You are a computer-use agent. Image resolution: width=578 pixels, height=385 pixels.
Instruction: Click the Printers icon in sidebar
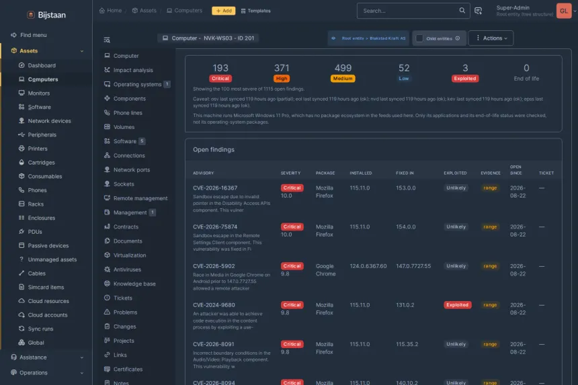(x=22, y=148)
